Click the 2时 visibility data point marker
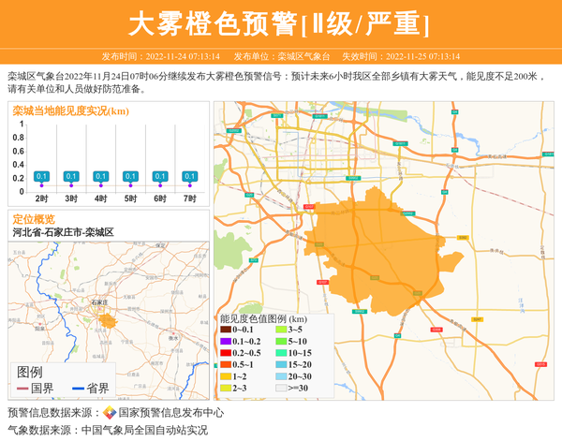562x441 pixels. click(41, 185)
